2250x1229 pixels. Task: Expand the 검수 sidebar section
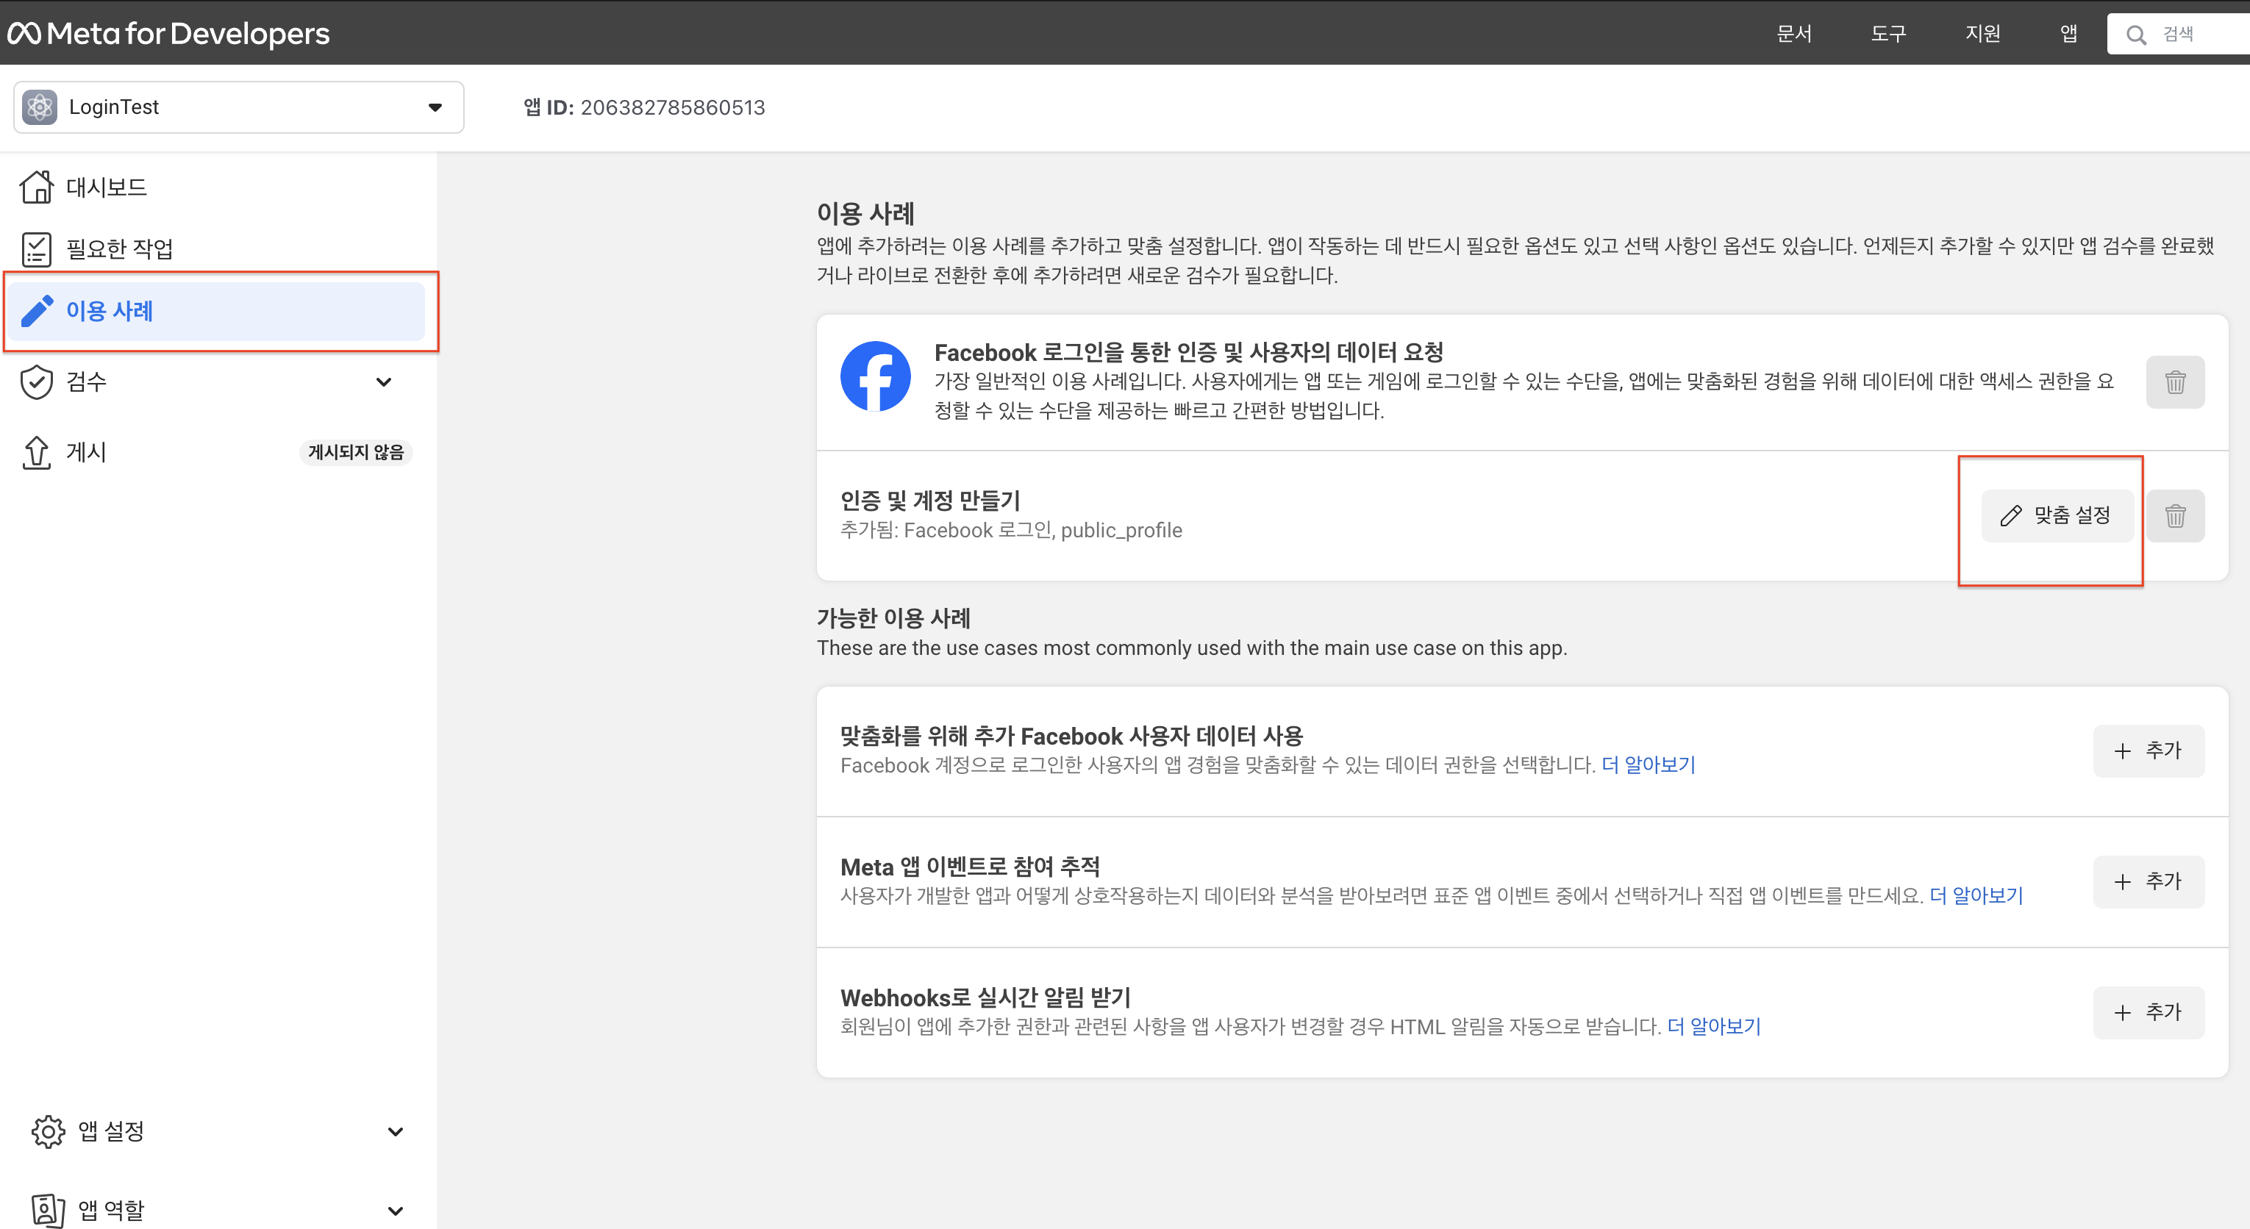pos(383,381)
